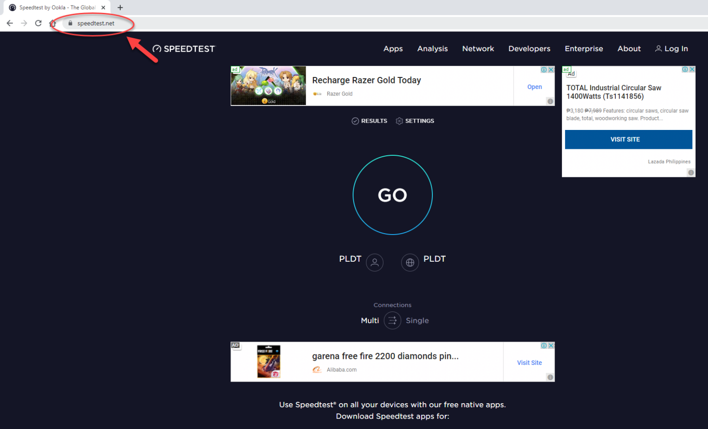Select the Single connection option
This screenshot has height=429, width=708.
click(417, 321)
